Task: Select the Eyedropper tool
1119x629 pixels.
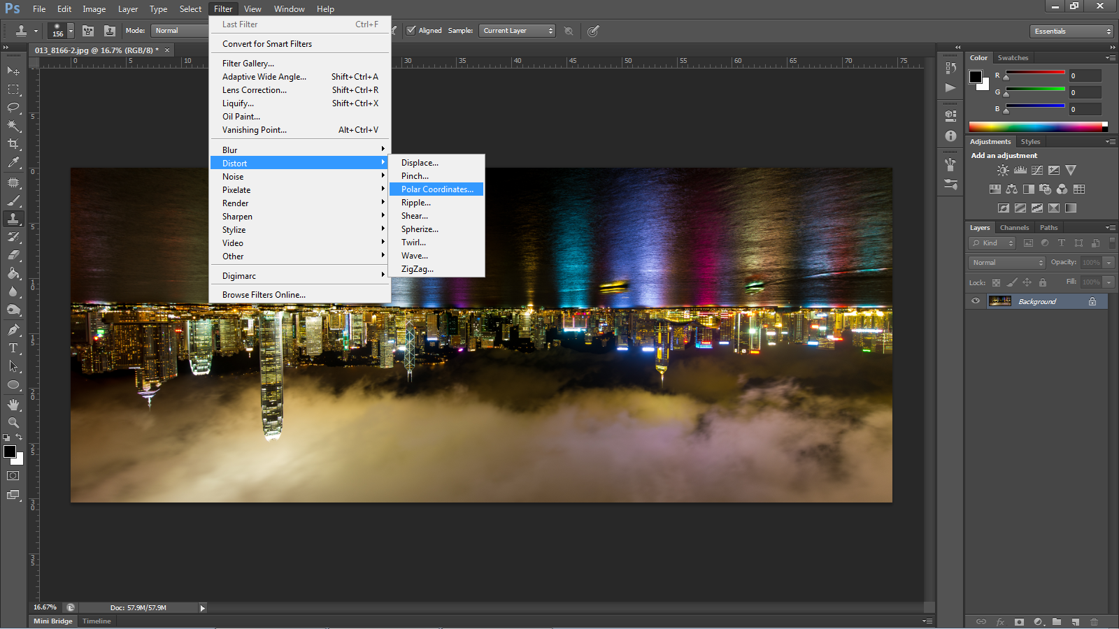Action: [x=13, y=162]
